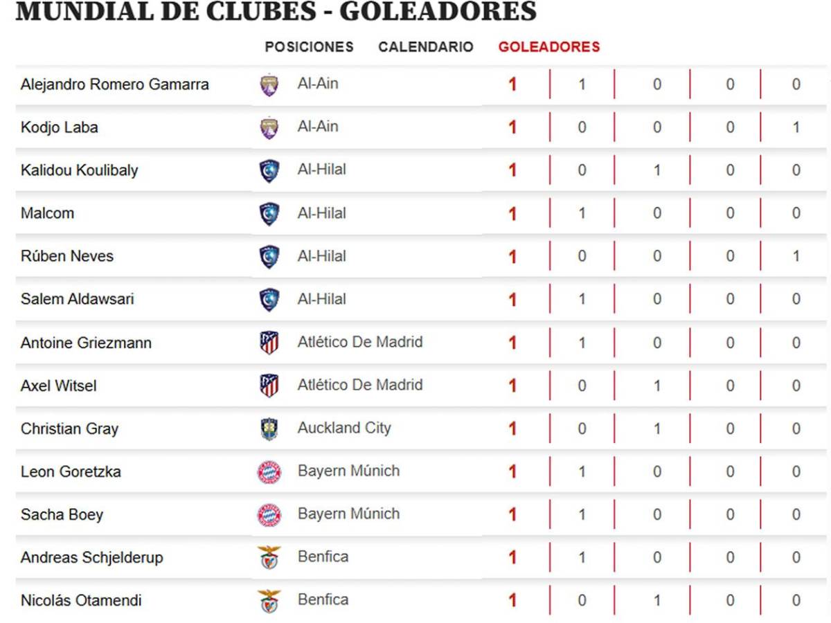Click the Al-Hilal badge on Malcom's row

point(269,213)
